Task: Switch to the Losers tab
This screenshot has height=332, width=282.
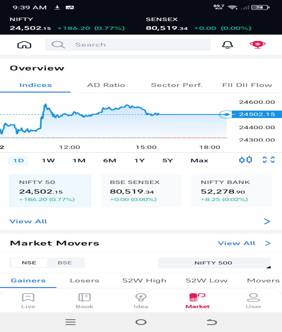Action: click(x=85, y=281)
